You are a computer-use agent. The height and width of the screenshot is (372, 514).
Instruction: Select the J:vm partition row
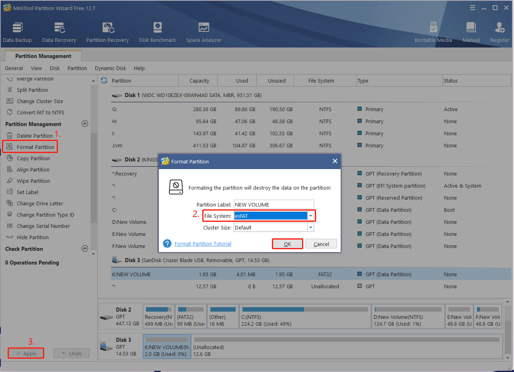click(x=311, y=145)
